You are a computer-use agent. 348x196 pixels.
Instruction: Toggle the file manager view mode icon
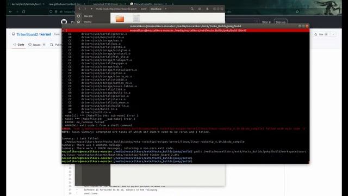pos(200,9)
